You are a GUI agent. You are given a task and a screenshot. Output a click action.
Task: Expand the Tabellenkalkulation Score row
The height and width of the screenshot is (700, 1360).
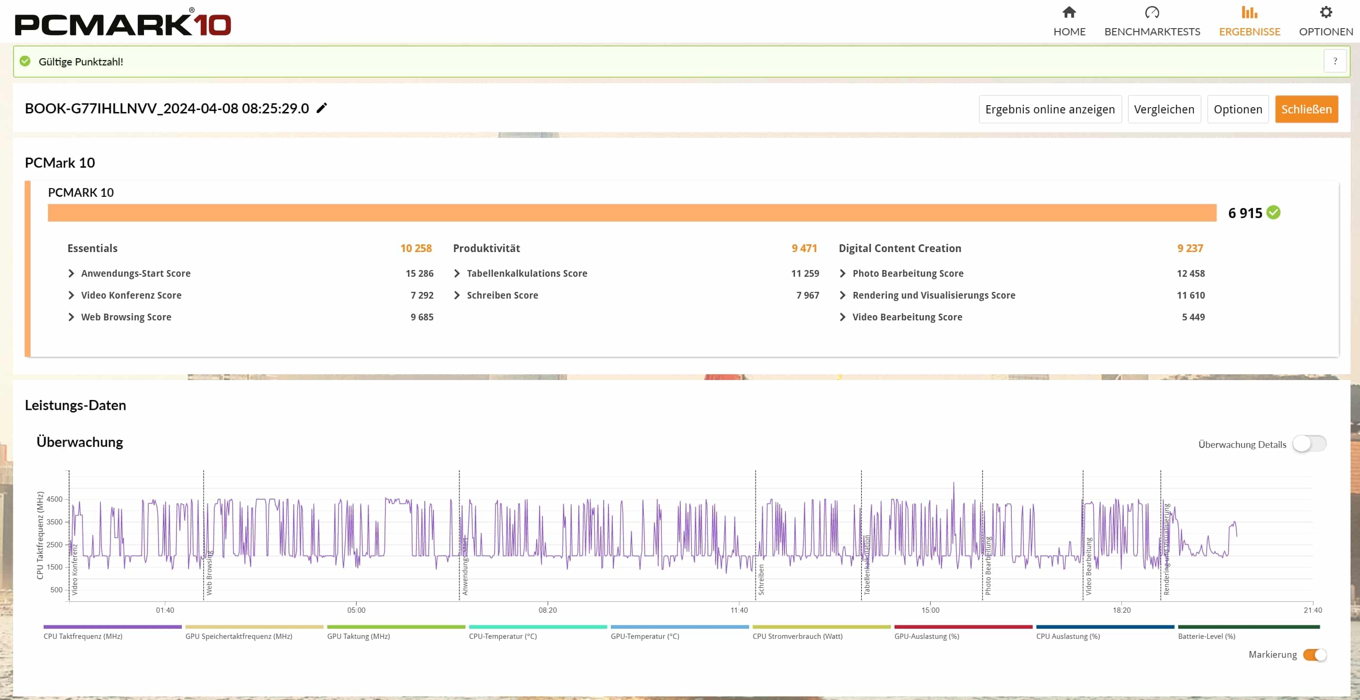(457, 273)
